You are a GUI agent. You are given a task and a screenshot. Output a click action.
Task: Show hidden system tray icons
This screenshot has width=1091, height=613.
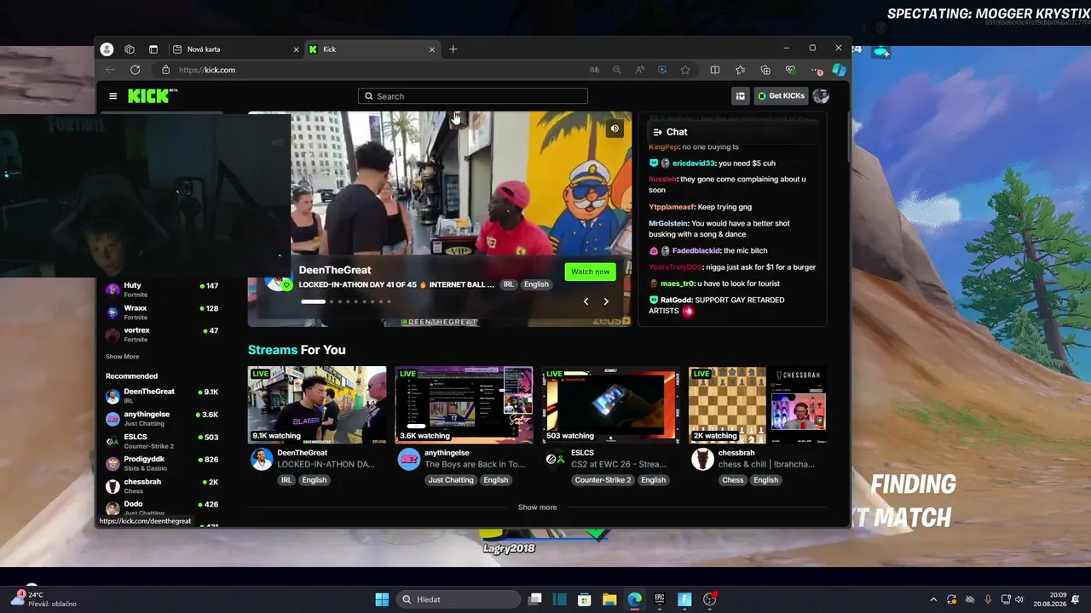point(933,599)
